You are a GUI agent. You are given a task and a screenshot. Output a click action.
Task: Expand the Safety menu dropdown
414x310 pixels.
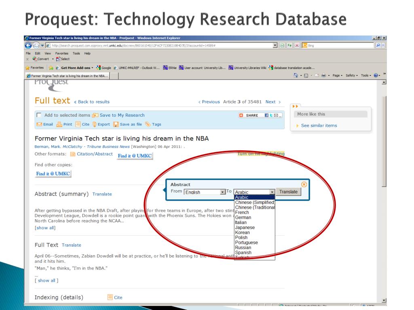(352, 75)
